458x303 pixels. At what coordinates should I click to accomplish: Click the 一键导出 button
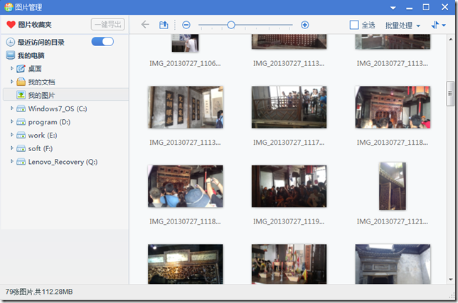(107, 25)
